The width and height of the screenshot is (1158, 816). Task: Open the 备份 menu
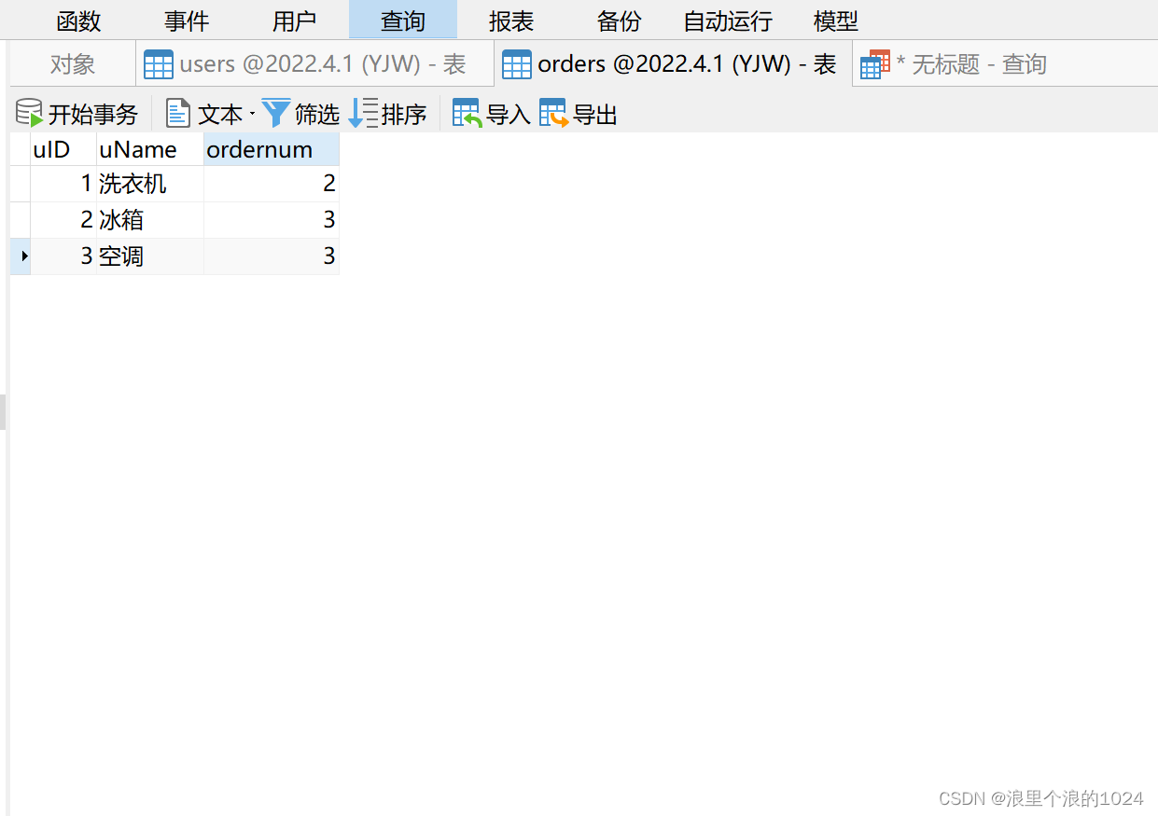(x=620, y=21)
